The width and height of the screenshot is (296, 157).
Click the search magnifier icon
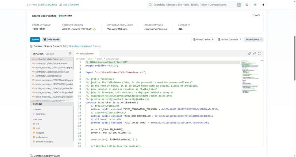(150, 5)
